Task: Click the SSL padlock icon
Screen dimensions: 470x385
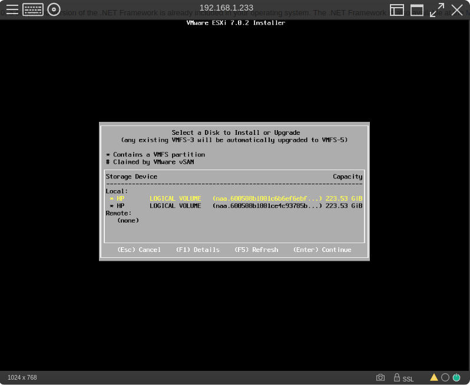Action: [x=398, y=377]
